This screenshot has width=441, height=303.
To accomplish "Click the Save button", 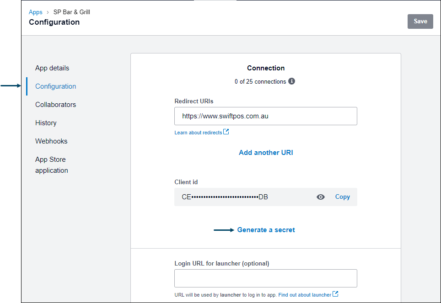I will pyautogui.click(x=420, y=21).
